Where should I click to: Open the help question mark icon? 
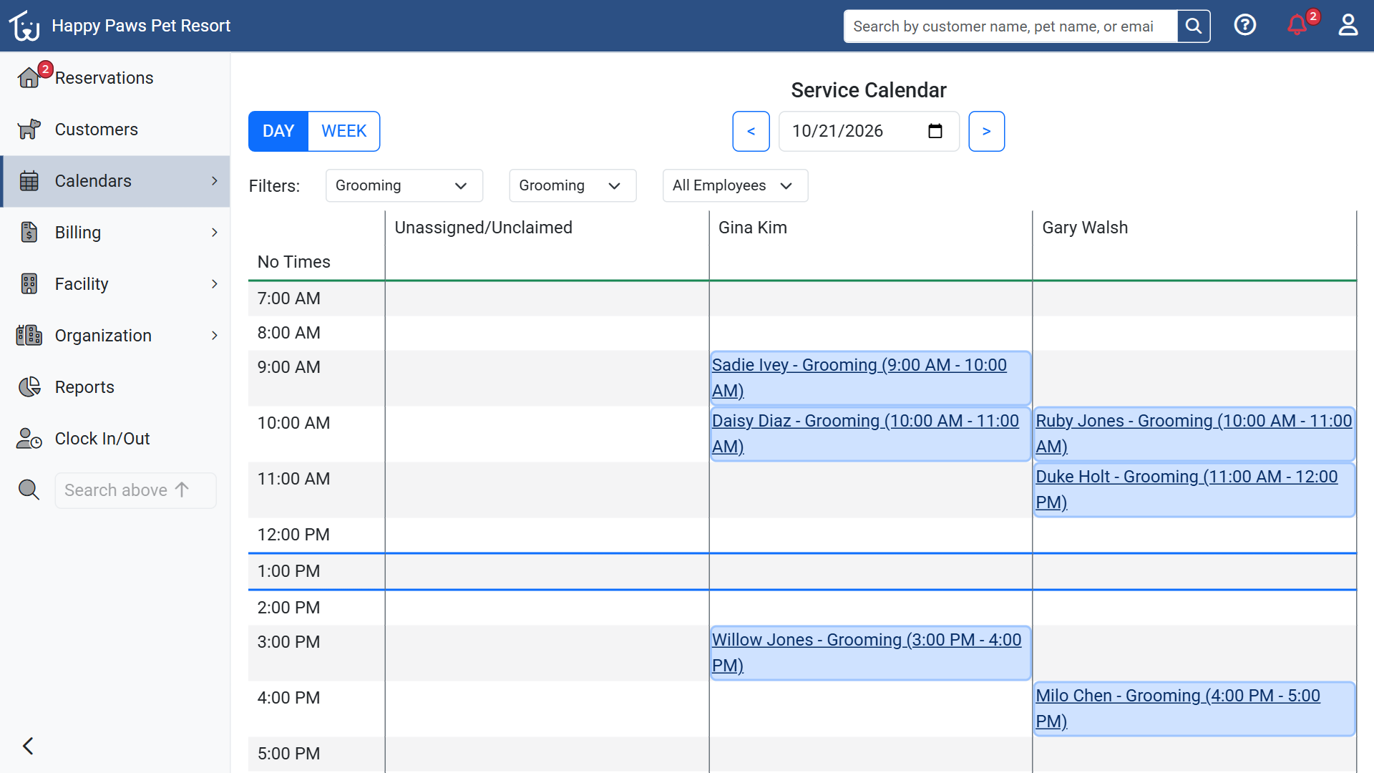1245,26
